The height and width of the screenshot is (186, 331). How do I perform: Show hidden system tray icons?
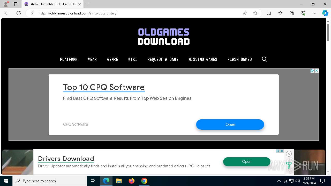tap(279, 181)
